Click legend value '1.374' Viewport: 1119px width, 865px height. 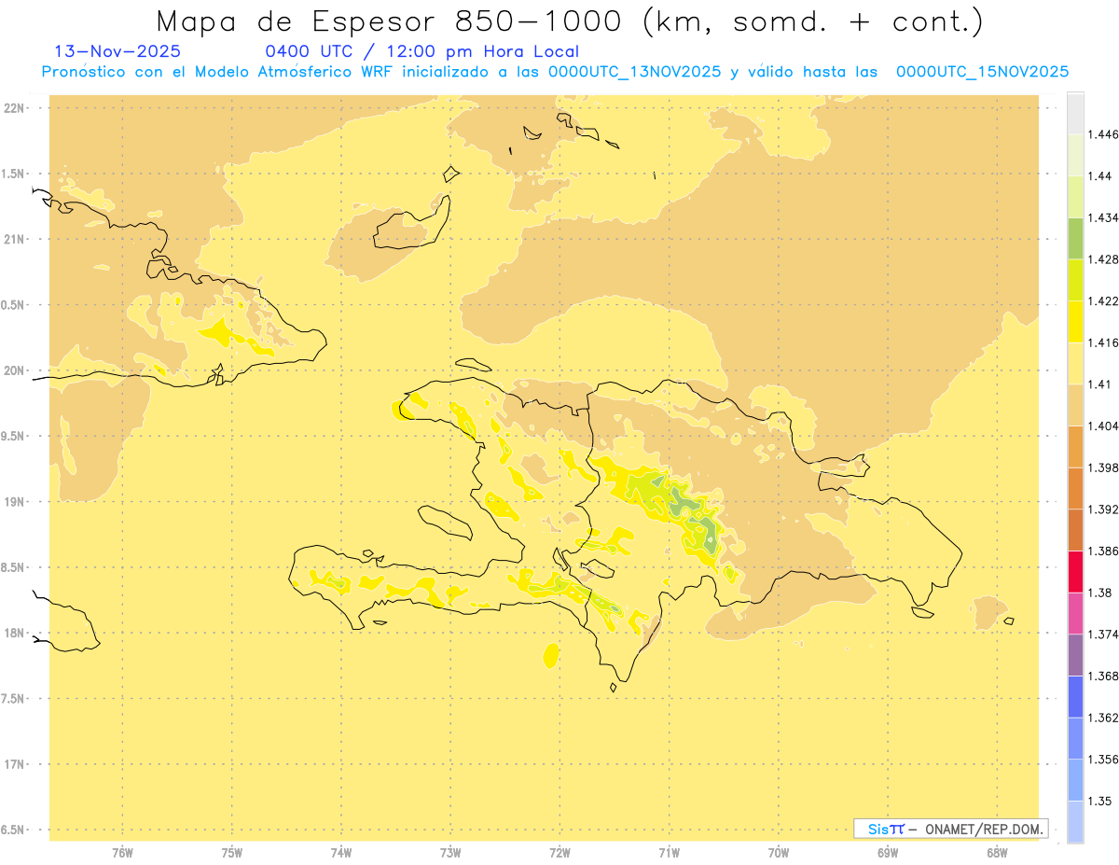(x=1103, y=635)
